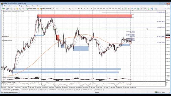Click the MACD indicator label
Viewport: 171px width, 96px height.
[9, 77]
